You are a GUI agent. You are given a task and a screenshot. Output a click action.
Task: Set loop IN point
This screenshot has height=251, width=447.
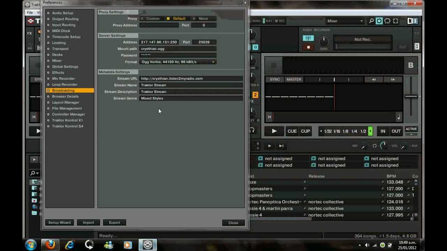coord(383,131)
